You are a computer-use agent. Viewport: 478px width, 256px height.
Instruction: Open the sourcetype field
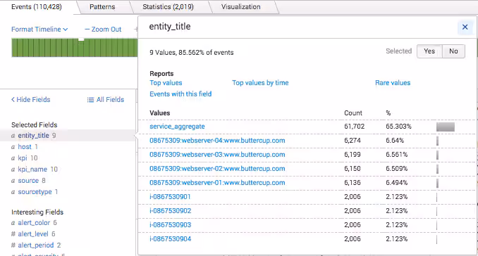35,191
